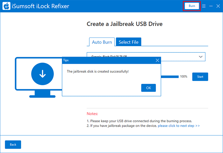
Task: Switch to the Auto Burn tab
Action: (x=102, y=42)
